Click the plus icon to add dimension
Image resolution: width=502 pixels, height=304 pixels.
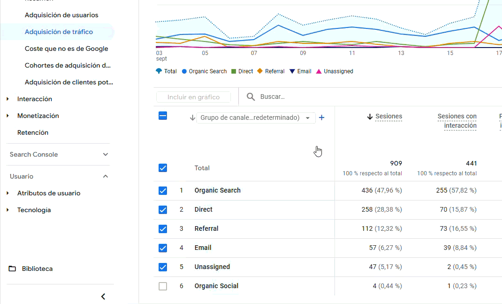[321, 118]
